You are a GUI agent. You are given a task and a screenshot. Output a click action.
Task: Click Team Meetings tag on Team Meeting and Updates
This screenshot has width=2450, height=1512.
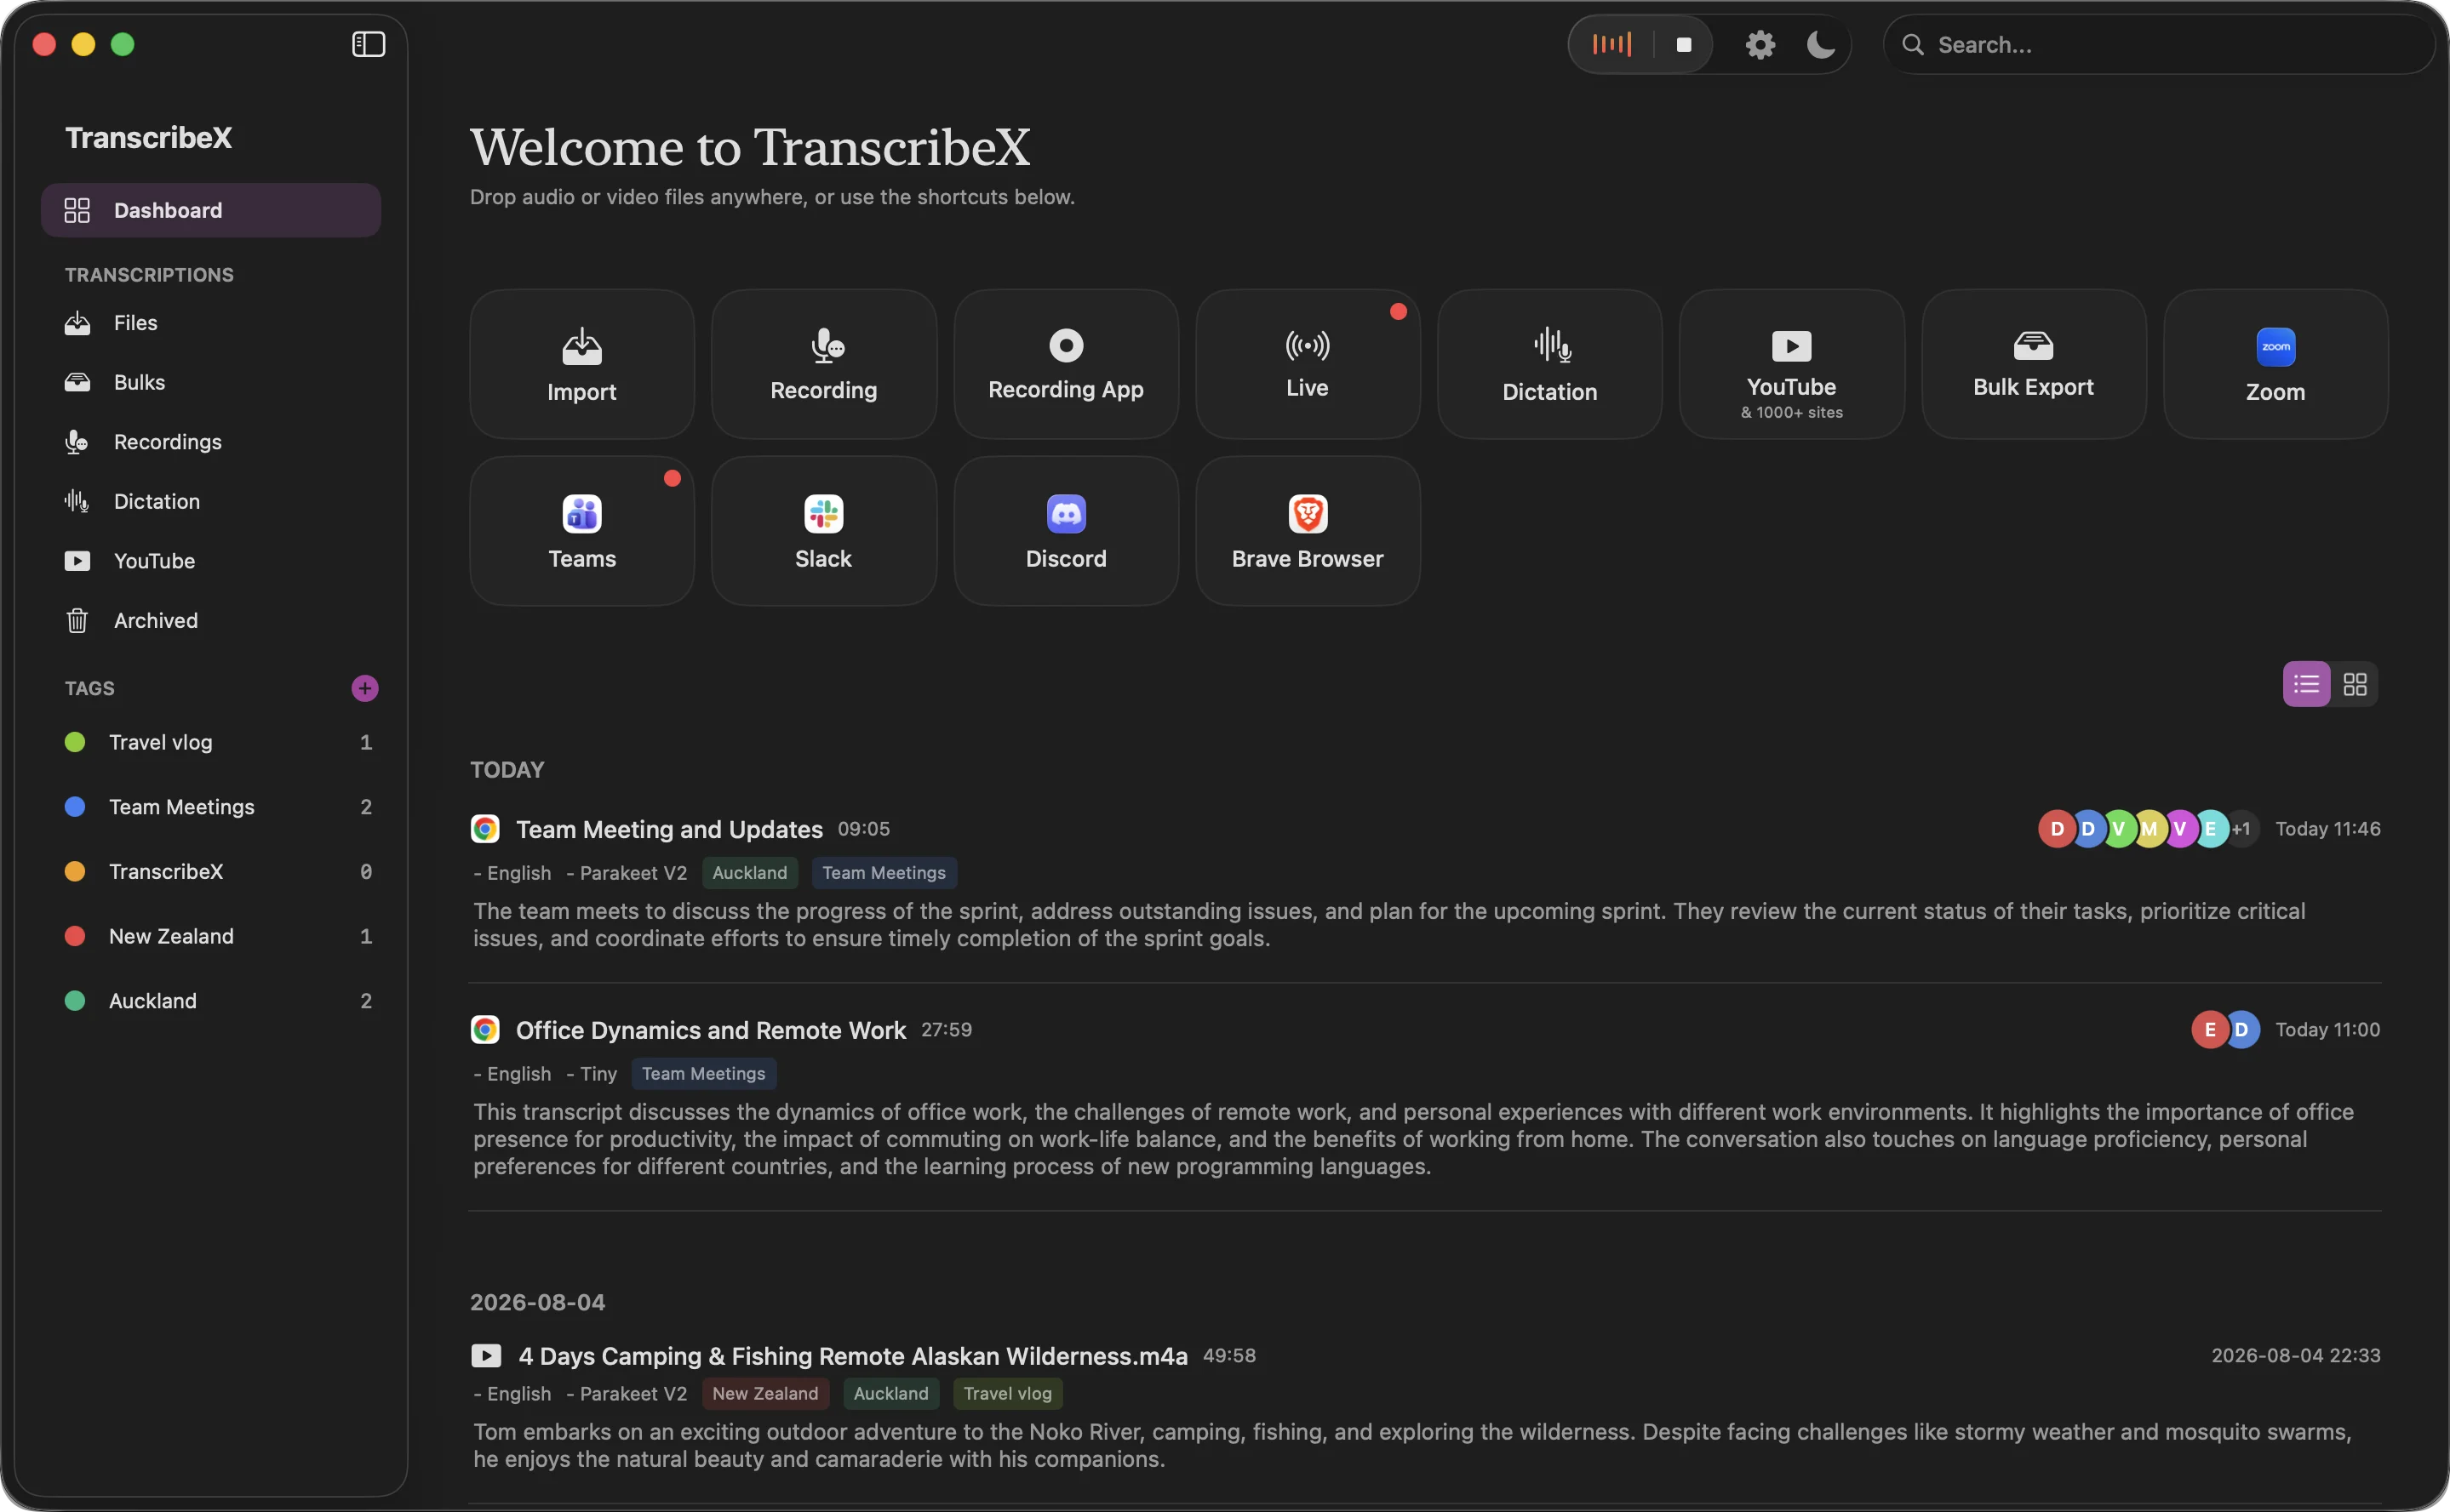pos(884,873)
